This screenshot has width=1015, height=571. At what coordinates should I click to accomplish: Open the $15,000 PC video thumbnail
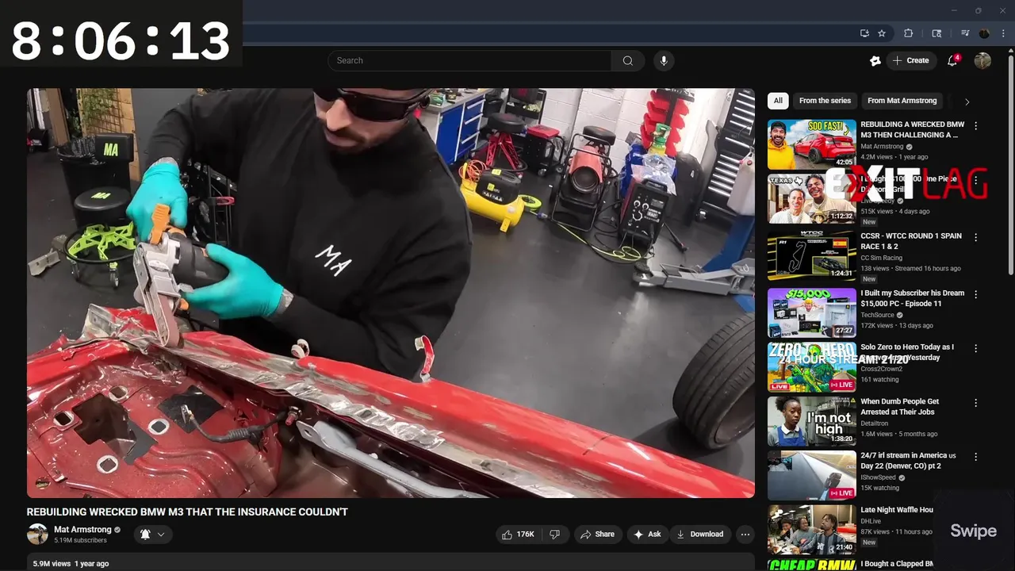pyautogui.click(x=812, y=312)
